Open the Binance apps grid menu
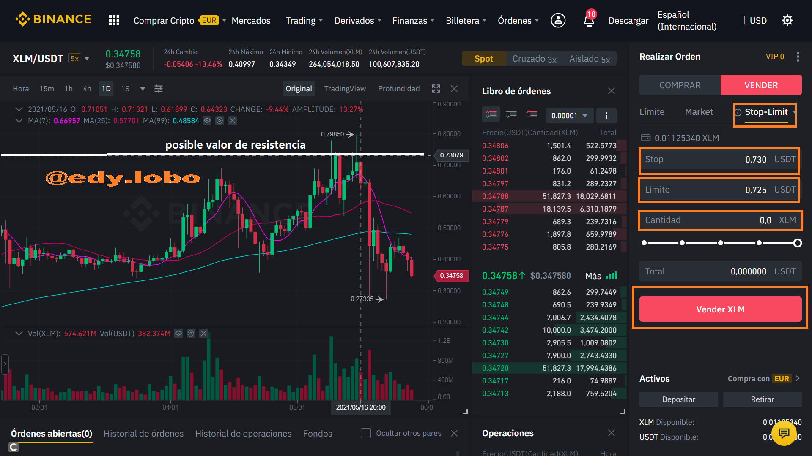Image resolution: width=812 pixels, height=456 pixels. [114, 20]
